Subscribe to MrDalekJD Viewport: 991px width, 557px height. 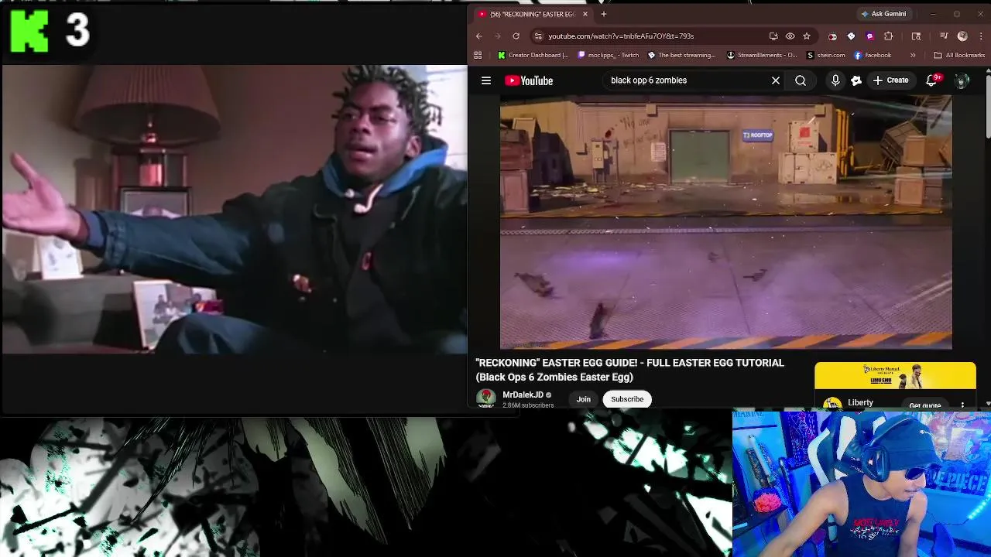click(x=627, y=399)
